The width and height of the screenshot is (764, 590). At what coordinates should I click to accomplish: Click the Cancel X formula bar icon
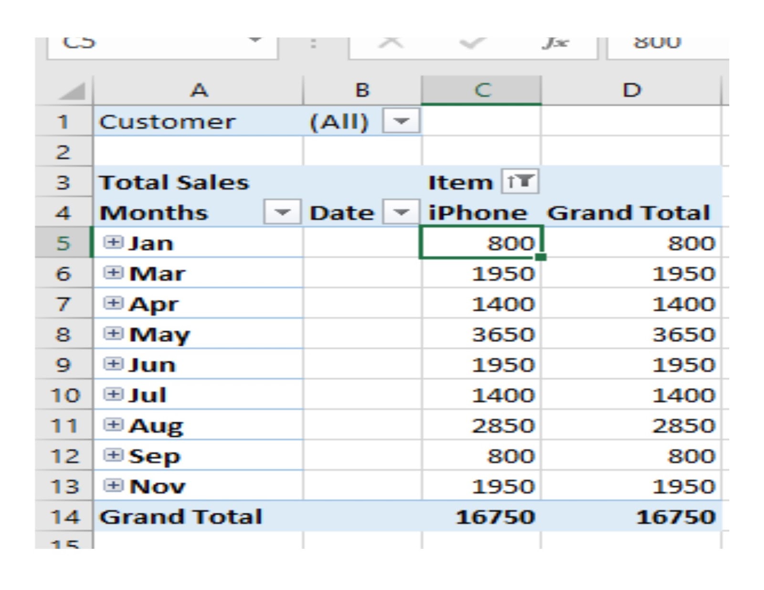point(391,43)
